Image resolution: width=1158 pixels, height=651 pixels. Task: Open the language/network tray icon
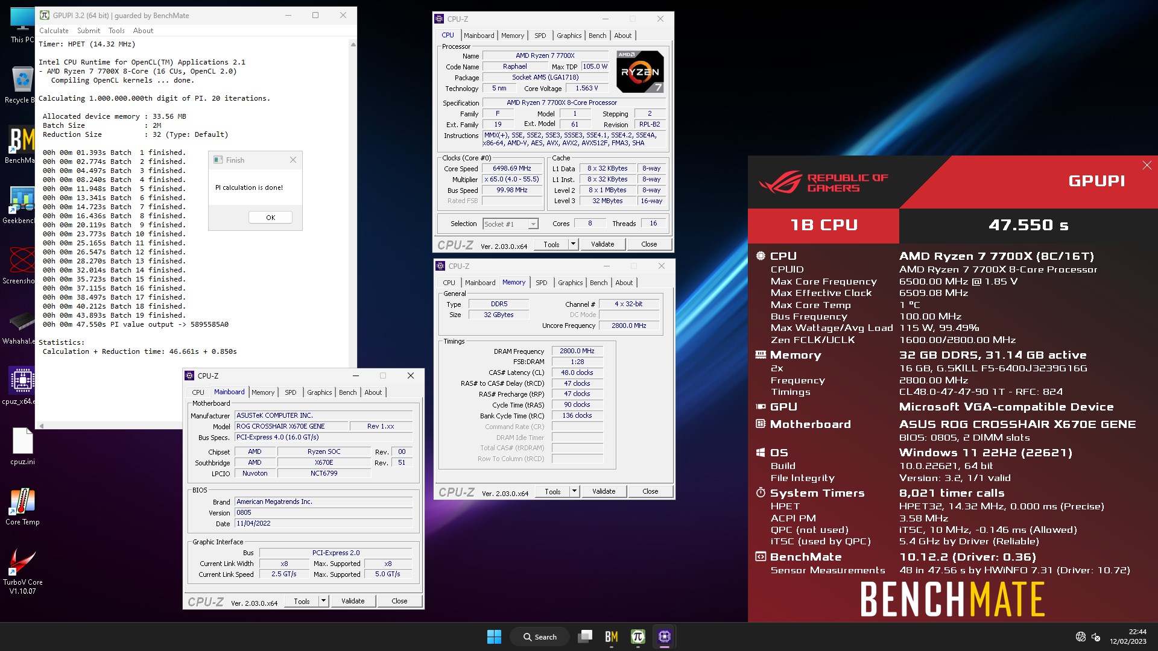click(x=1081, y=637)
